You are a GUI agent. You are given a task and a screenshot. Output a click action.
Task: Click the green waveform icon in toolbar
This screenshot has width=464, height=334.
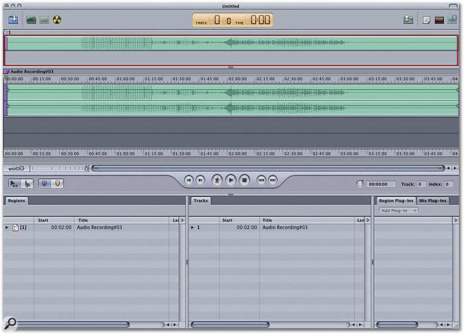tap(31, 19)
